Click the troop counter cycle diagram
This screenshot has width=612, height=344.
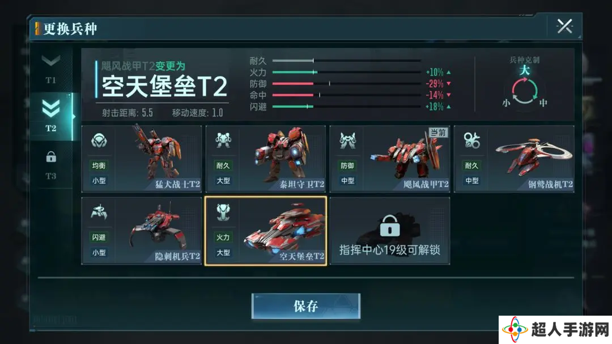[x=524, y=91]
